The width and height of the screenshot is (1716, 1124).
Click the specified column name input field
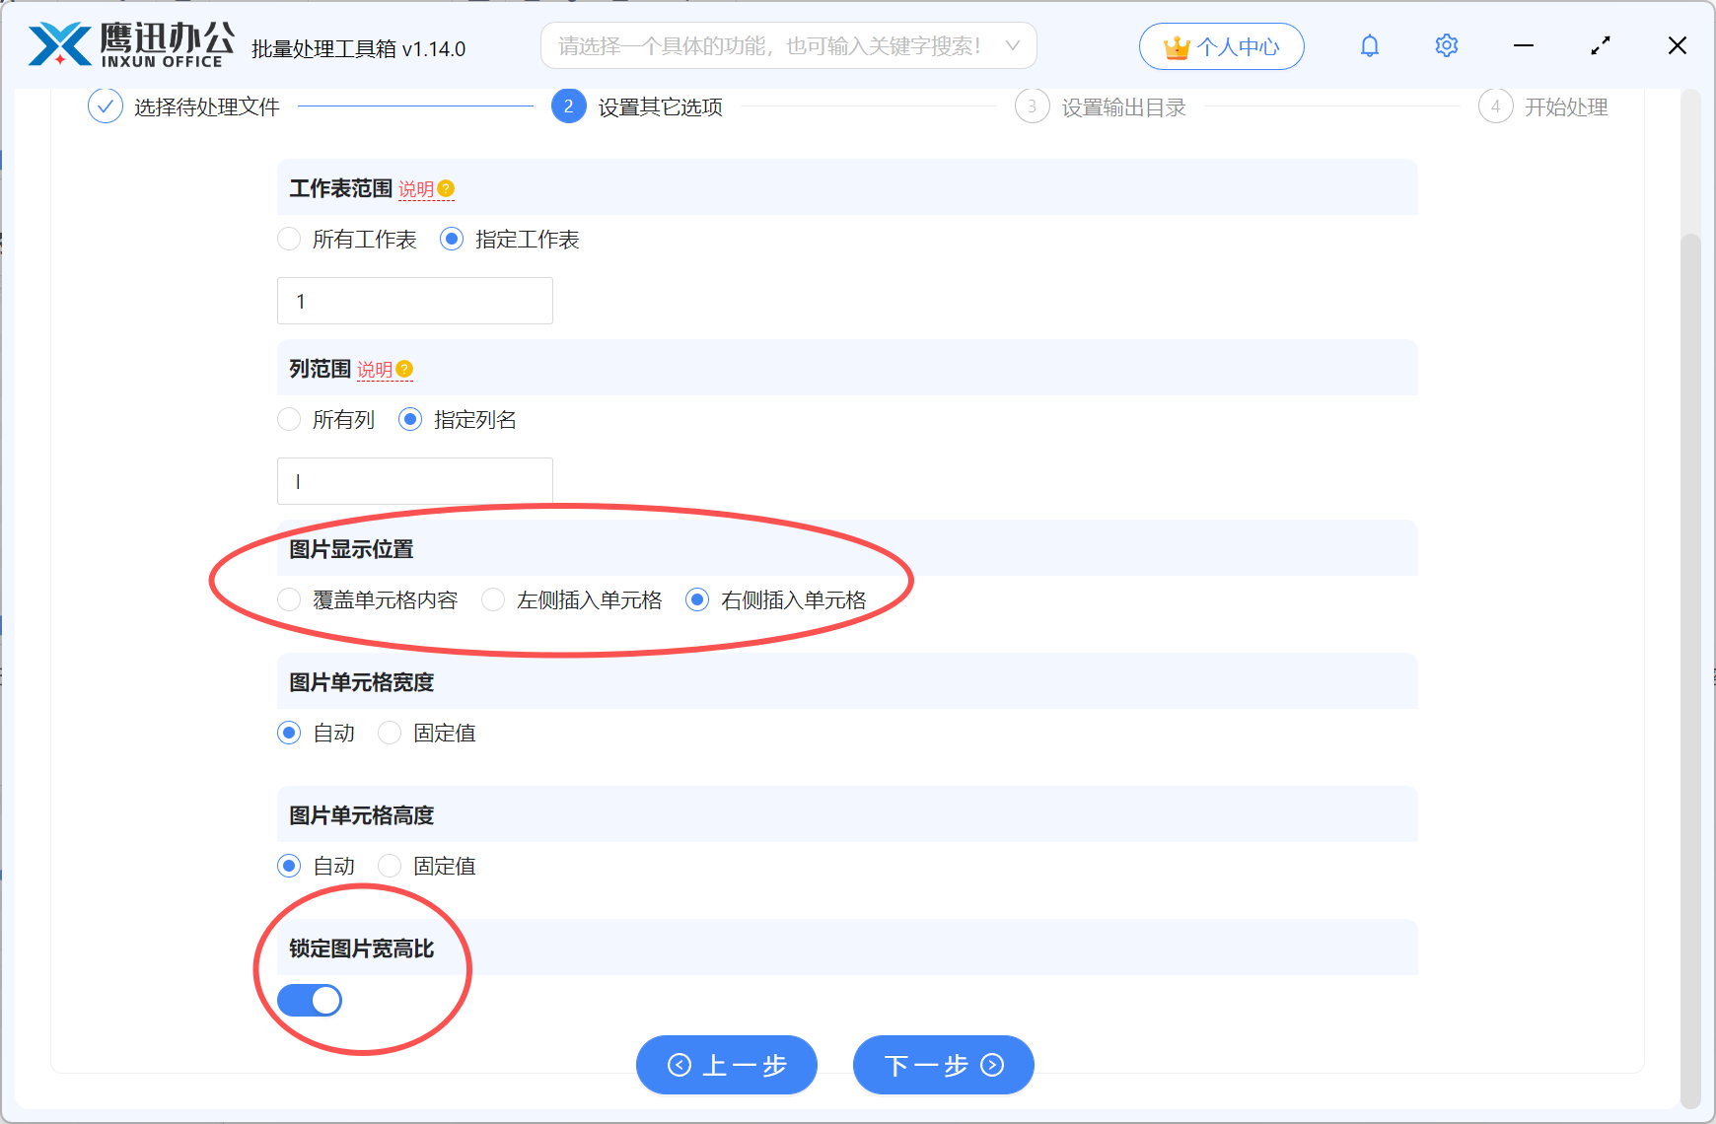point(414,480)
